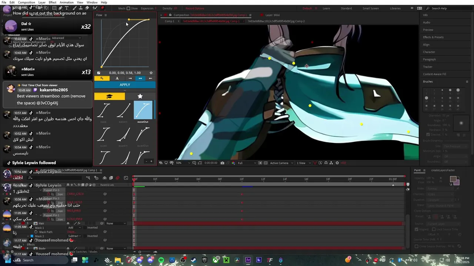The width and height of the screenshot is (474, 266).
Task: Open the Animation menu
Action: point(67,2)
